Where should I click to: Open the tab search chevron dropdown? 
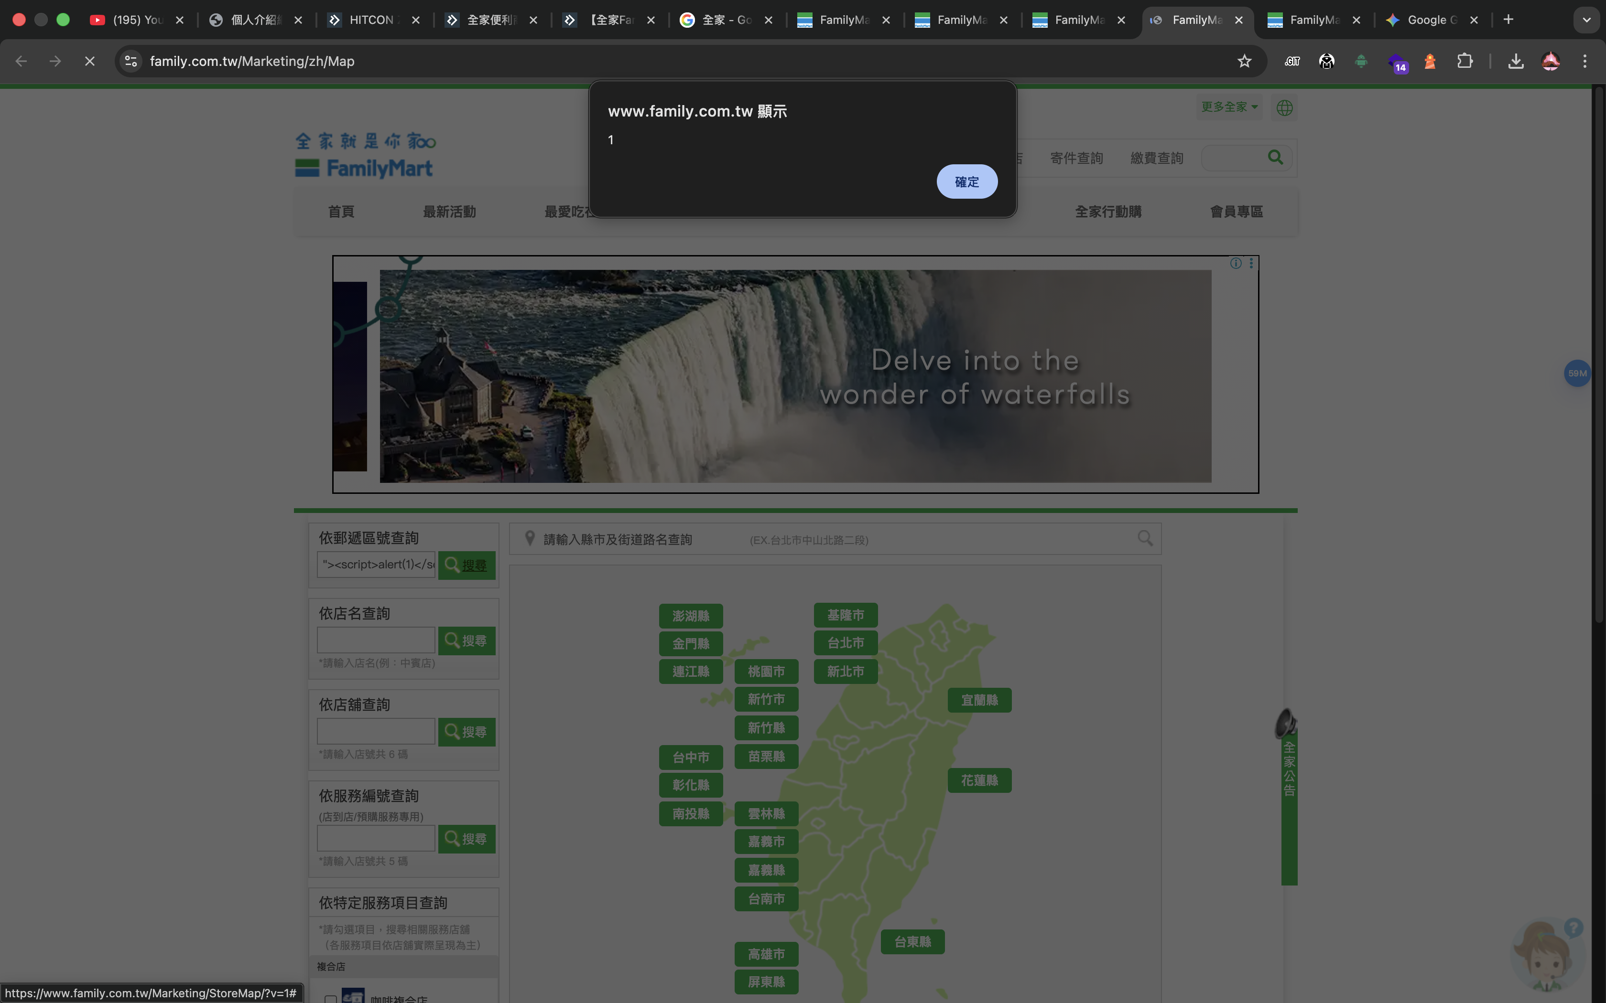[x=1587, y=20]
